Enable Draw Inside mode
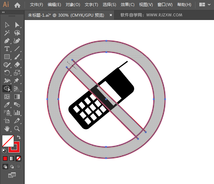The height and width of the screenshot is (184, 214). tap(18, 167)
